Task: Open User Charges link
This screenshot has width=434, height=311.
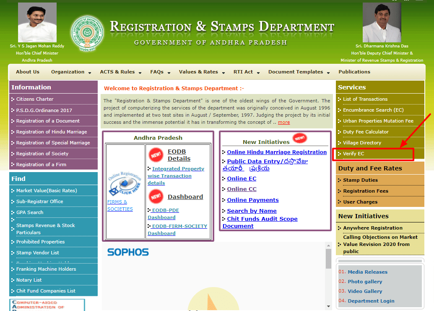Action: 360,202
